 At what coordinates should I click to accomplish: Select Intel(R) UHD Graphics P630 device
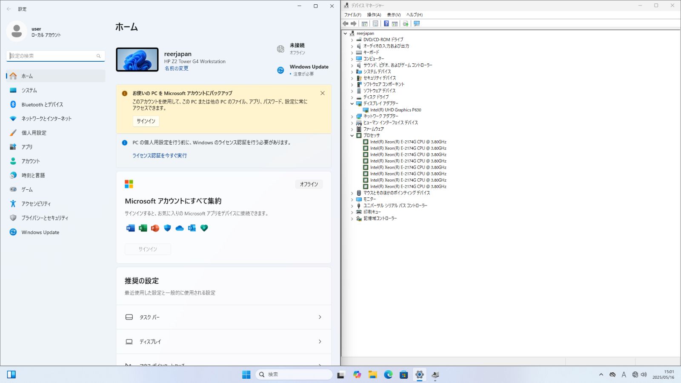click(x=395, y=110)
